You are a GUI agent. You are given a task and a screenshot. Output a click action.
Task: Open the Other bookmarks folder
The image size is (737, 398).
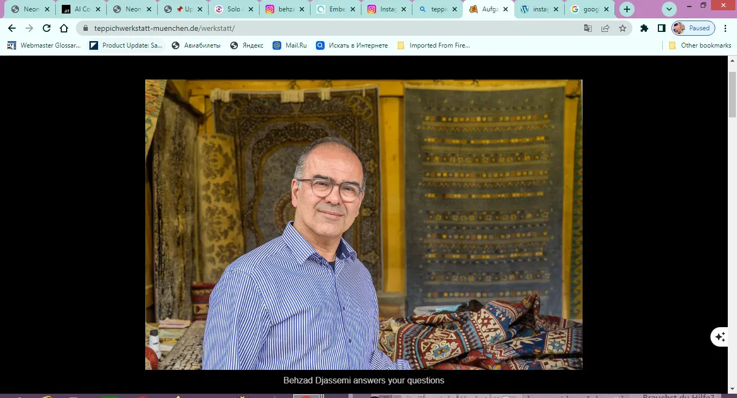[700, 45]
